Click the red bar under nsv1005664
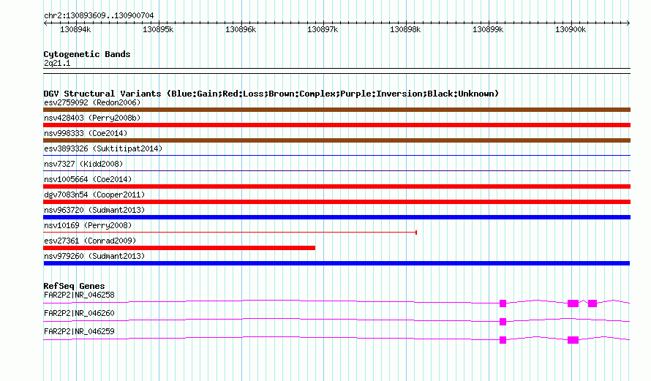 pyautogui.click(x=336, y=186)
